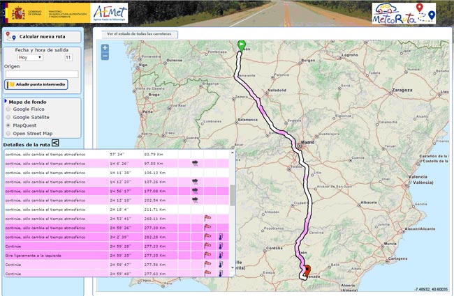Collapse route details with arrow icon
Screen dimensions: 454x296
pos(55,143)
